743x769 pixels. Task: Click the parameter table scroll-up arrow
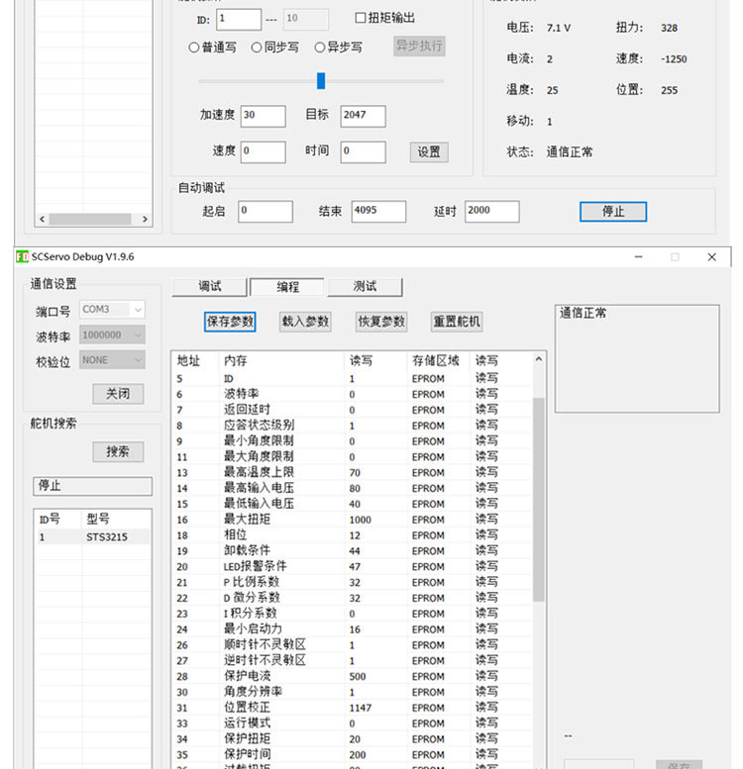tap(538, 359)
